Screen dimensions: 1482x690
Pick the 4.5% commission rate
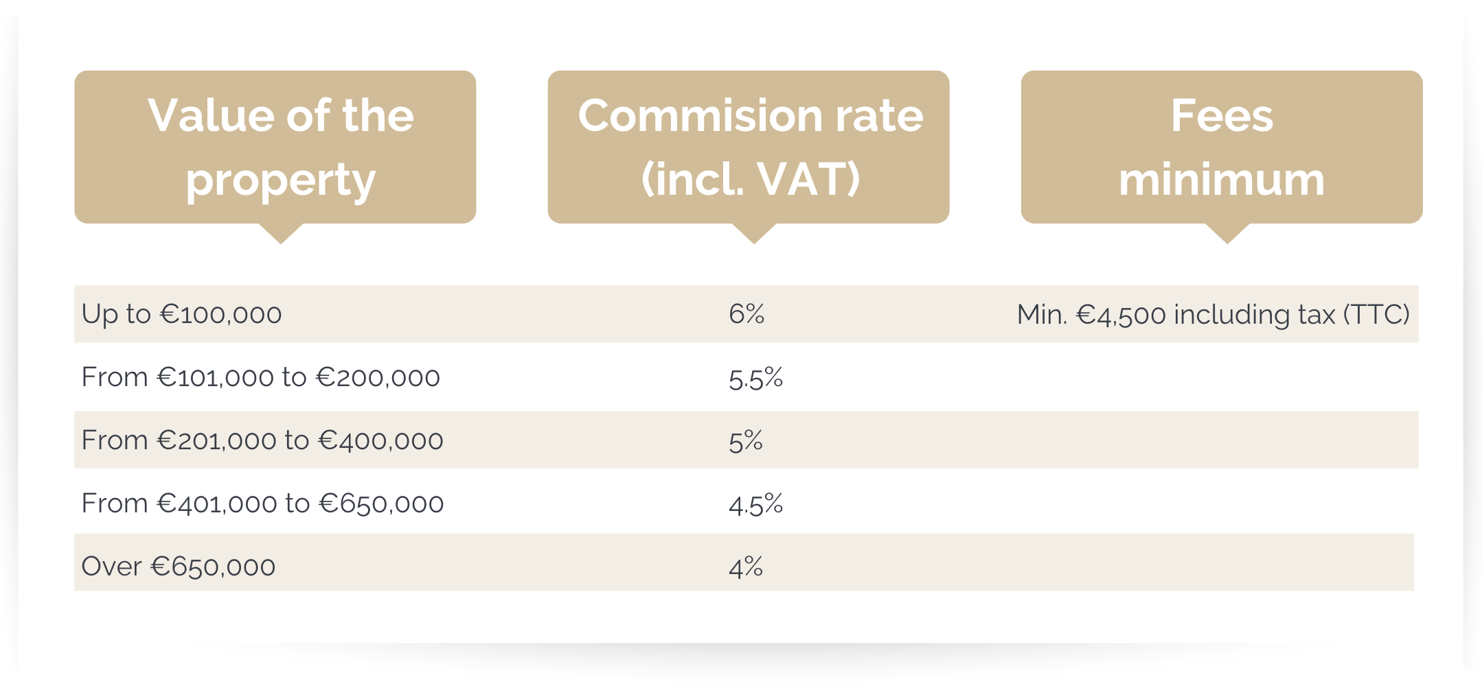(x=755, y=504)
